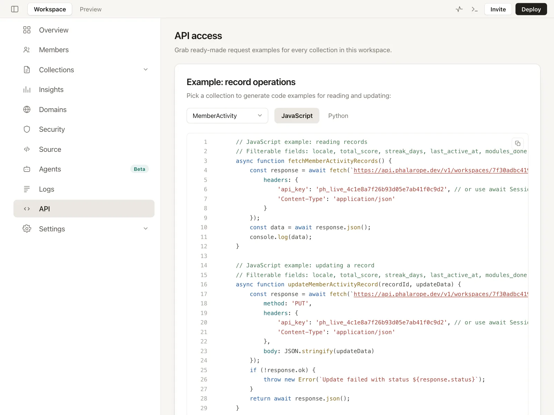Screen dimensions: 554x415
Task: Click the Deploy button
Action: point(531,9)
